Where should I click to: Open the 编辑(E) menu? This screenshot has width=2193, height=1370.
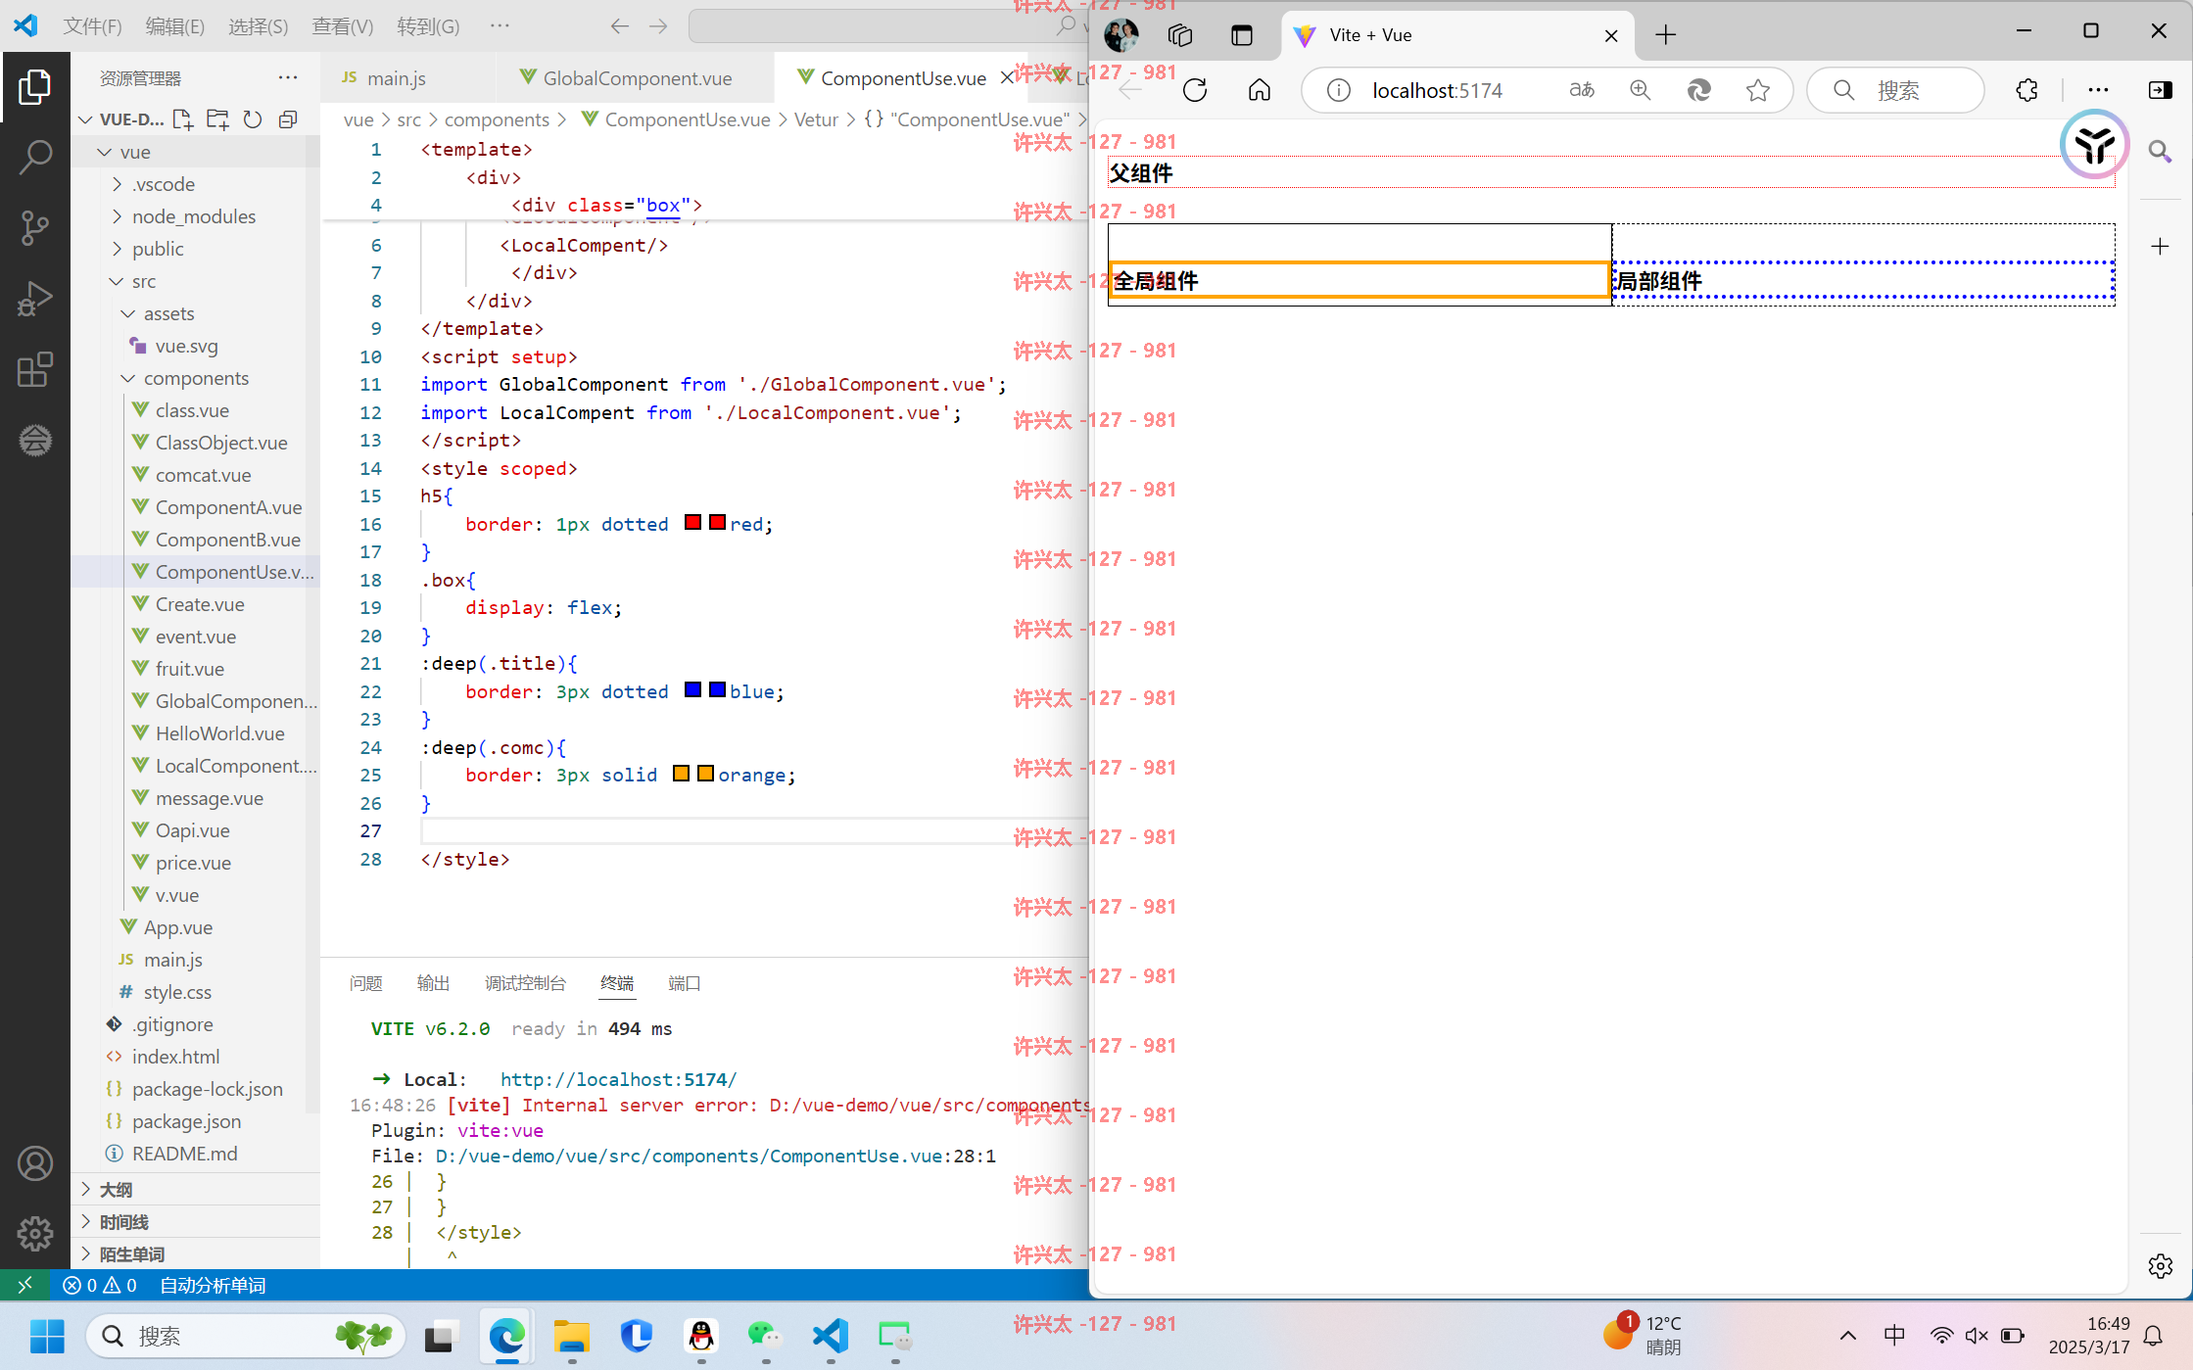coord(175,26)
